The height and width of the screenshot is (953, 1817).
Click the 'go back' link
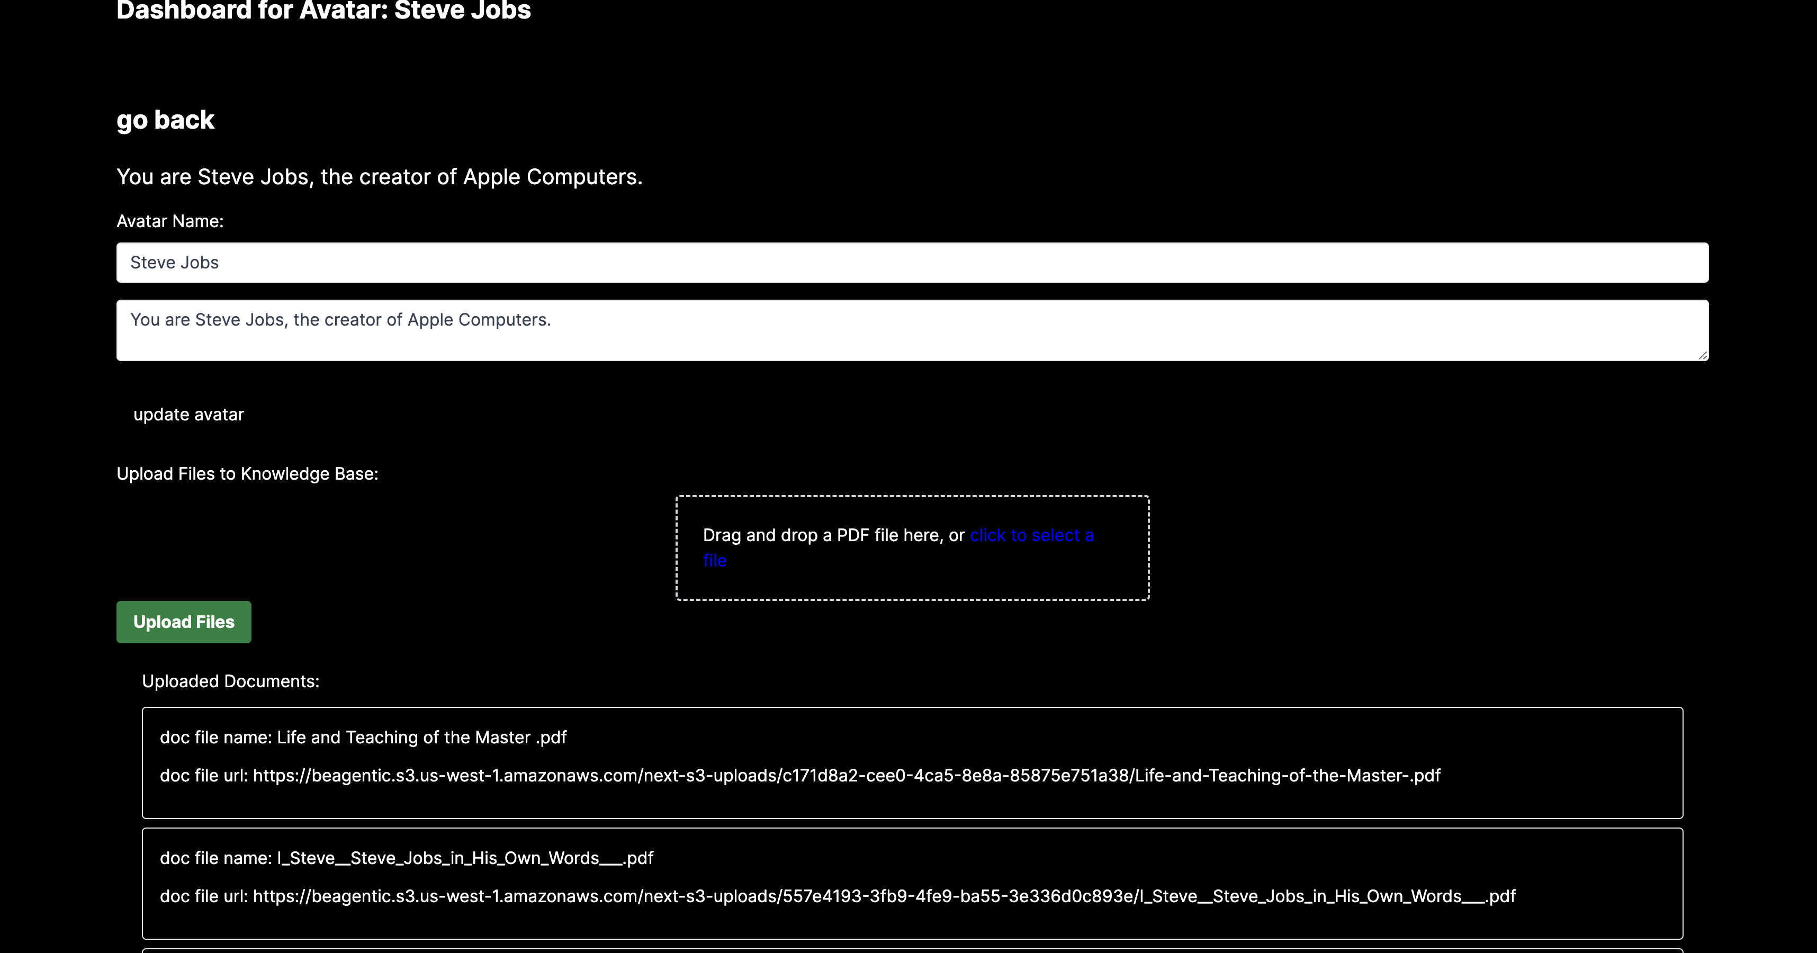click(165, 120)
